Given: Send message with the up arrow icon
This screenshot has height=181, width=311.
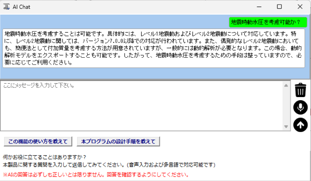Looking at the screenshot, I should pos(301,125).
